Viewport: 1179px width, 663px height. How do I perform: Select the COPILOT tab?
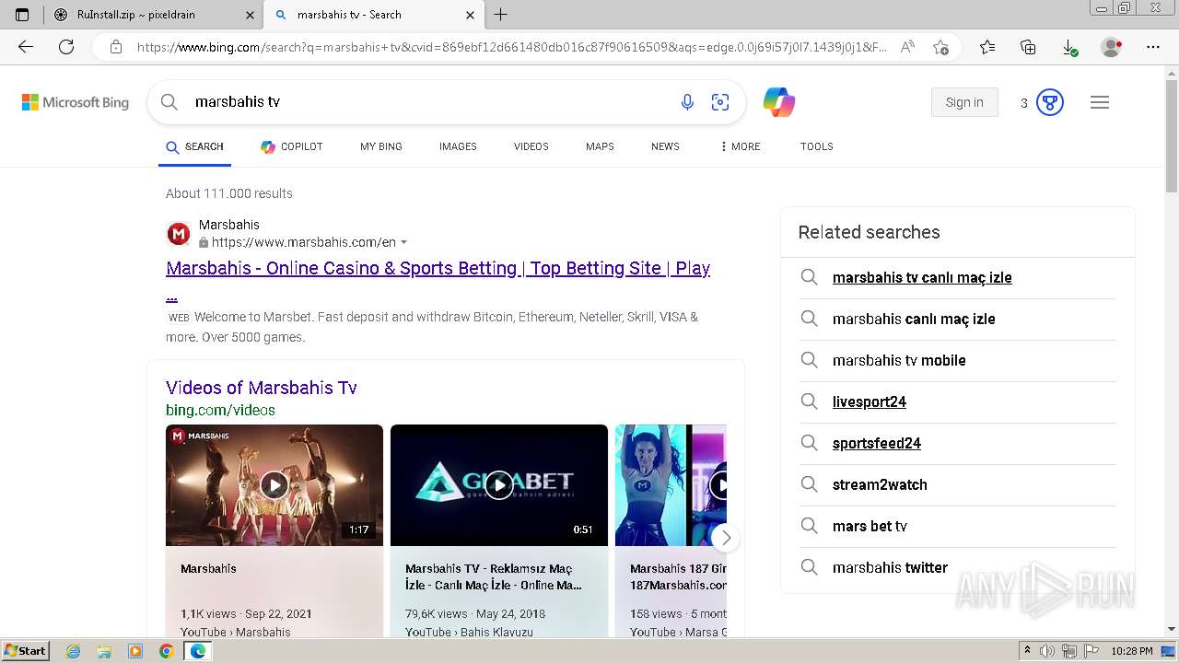[x=292, y=147]
